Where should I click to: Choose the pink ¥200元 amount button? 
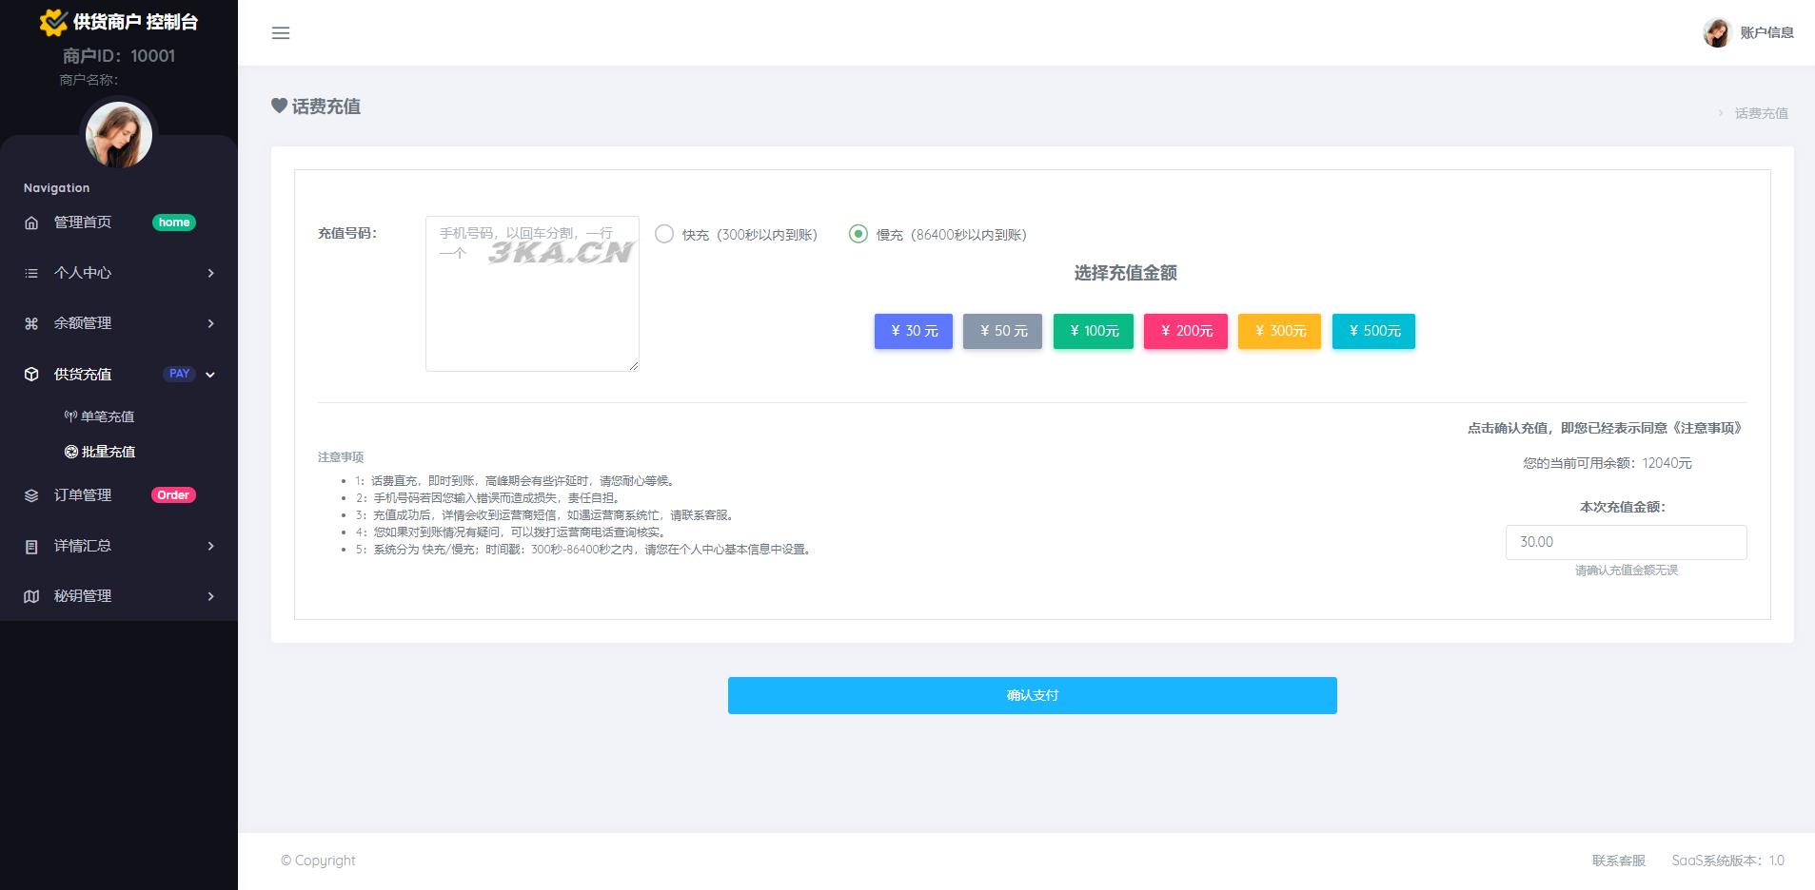pos(1185,331)
